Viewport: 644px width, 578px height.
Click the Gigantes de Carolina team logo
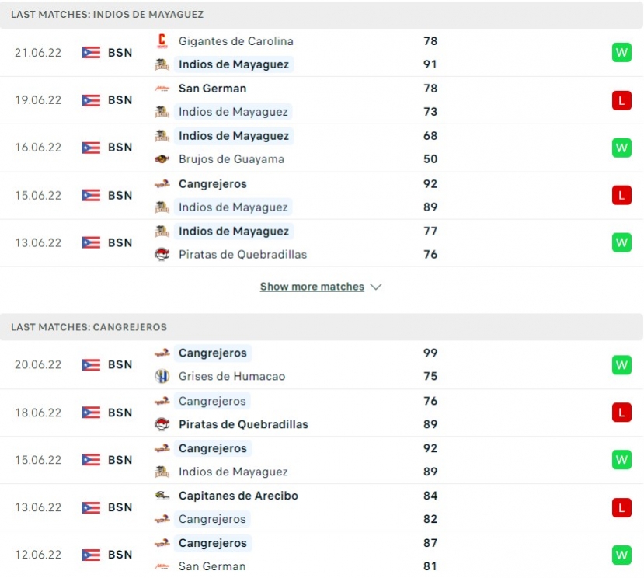pos(162,41)
